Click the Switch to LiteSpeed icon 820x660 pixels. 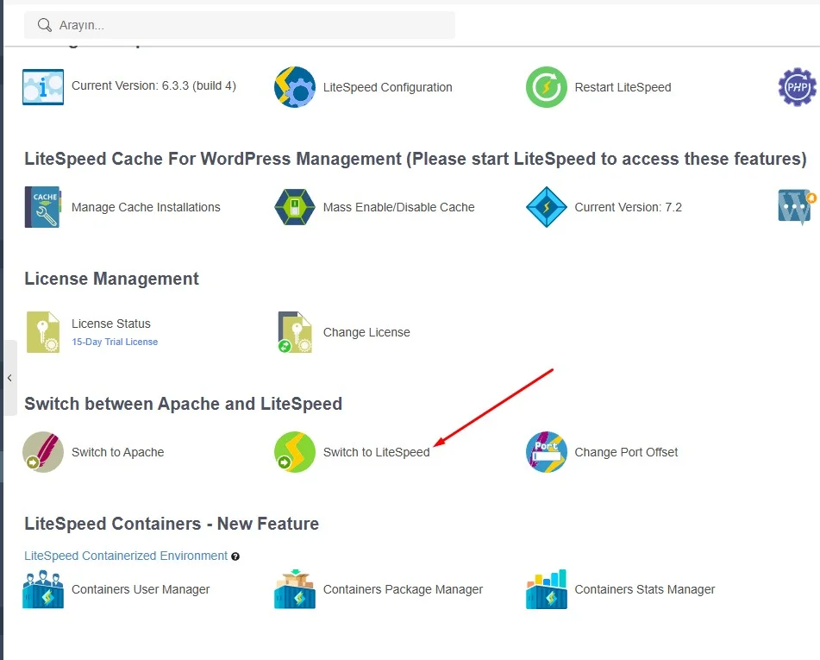click(295, 452)
